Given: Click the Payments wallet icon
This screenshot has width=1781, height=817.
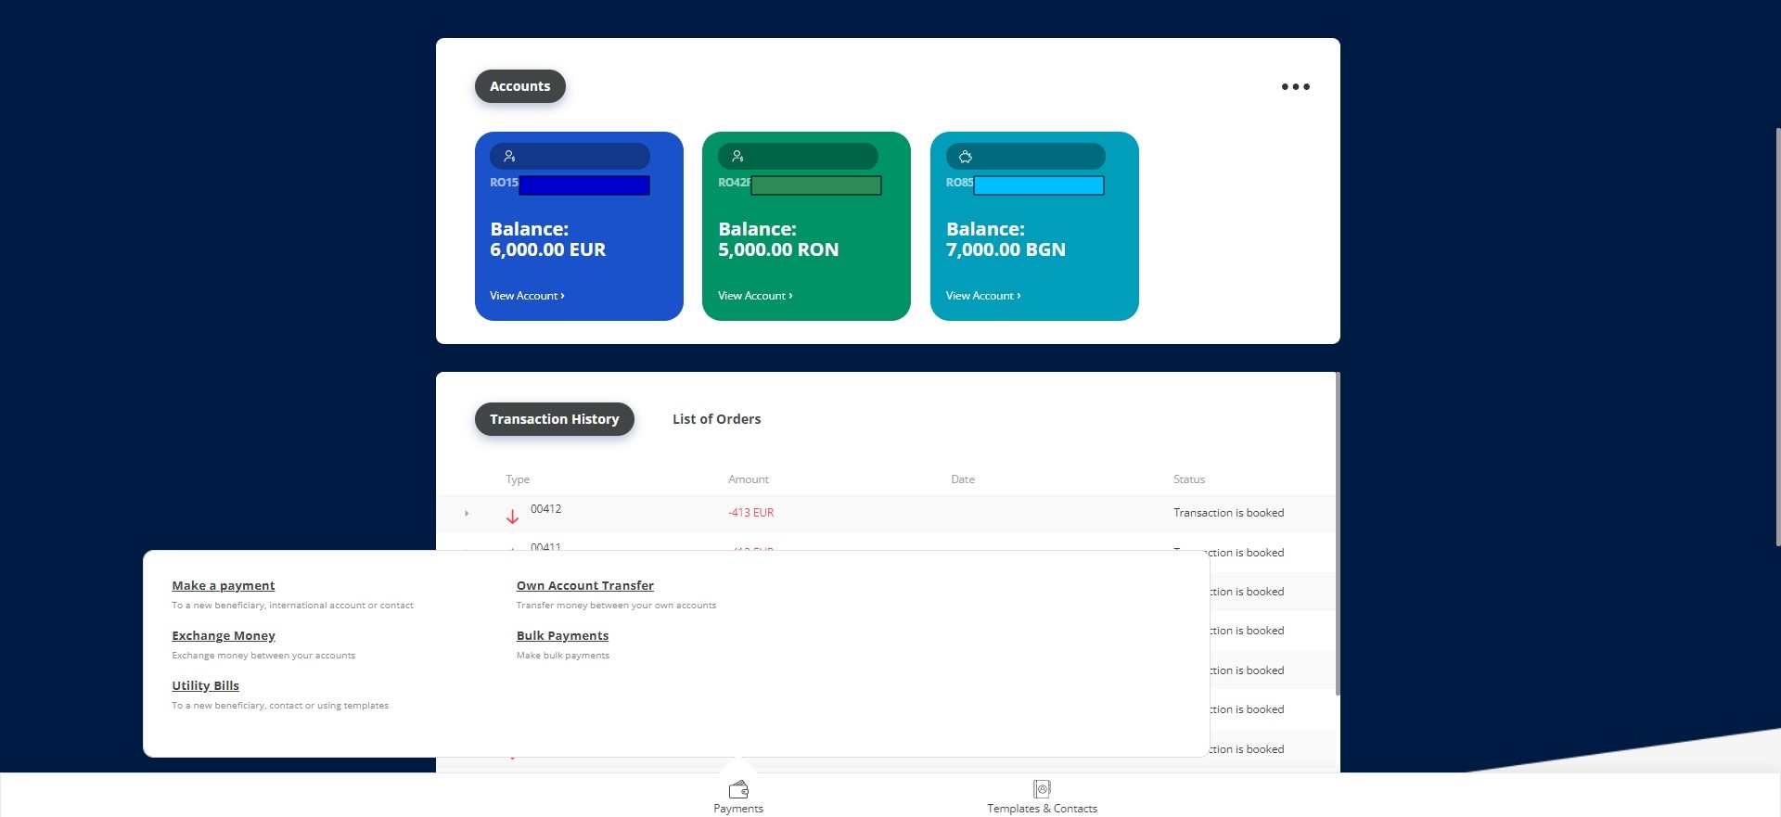Looking at the screenshot, I should (738, 789).
